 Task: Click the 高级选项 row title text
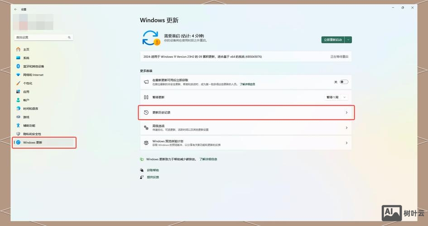(x=159, y=126)
